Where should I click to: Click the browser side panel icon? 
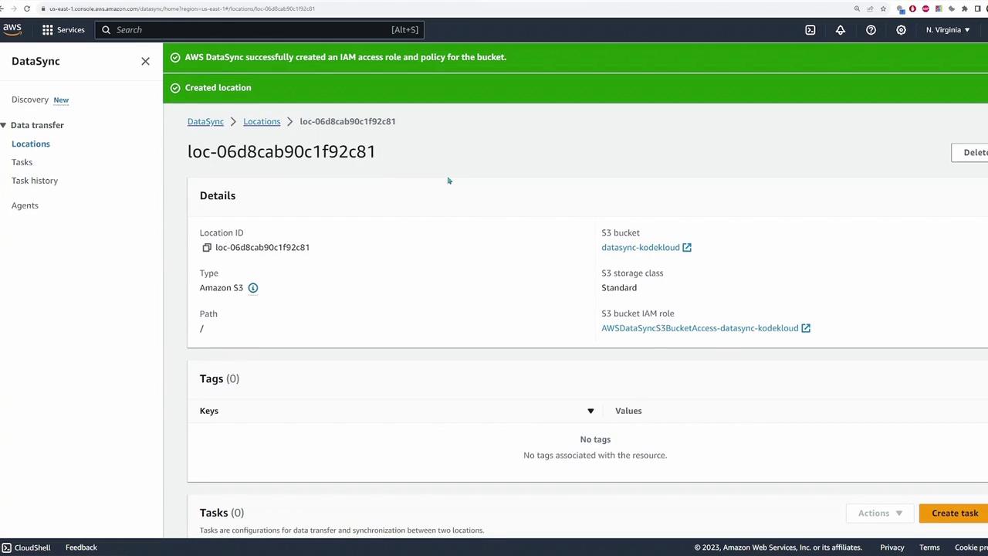pos(977,8)
